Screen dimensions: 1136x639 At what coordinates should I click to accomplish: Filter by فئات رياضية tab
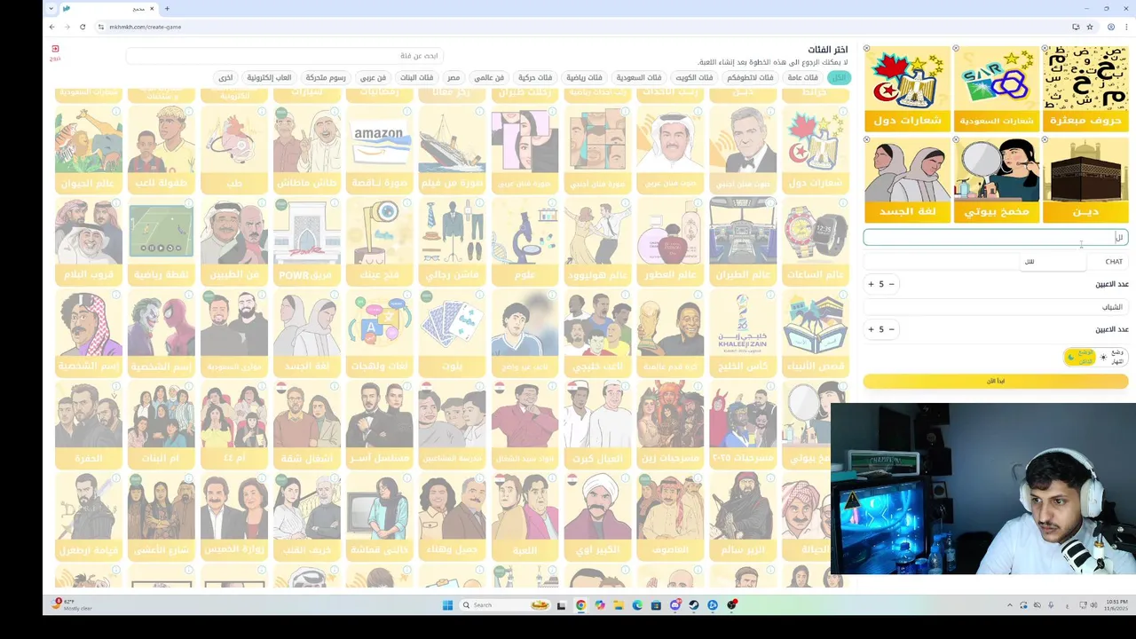point(584,78)
